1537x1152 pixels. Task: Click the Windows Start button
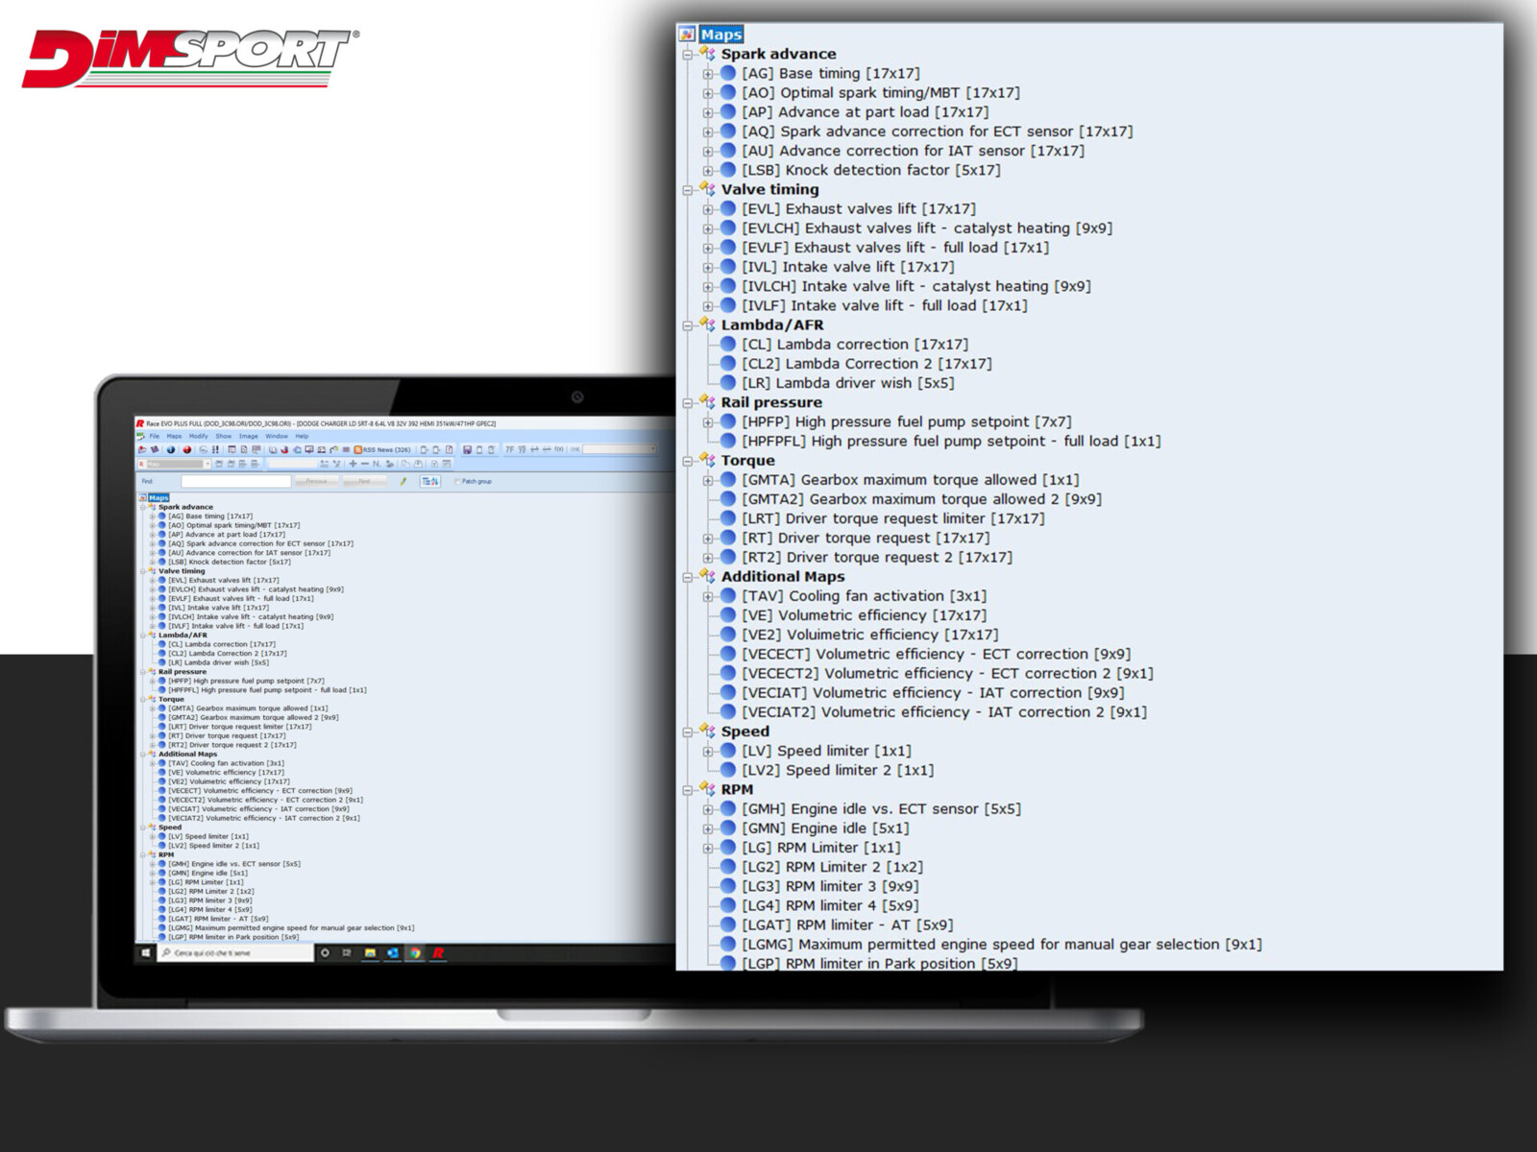(x=146, y=953)
